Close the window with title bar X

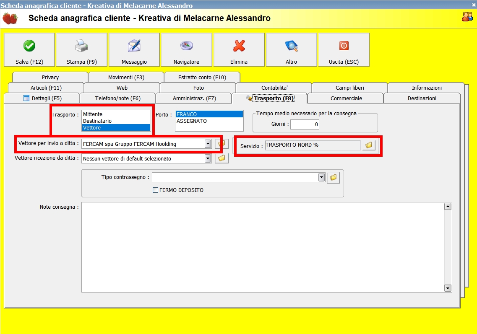(x=474, y=5)
